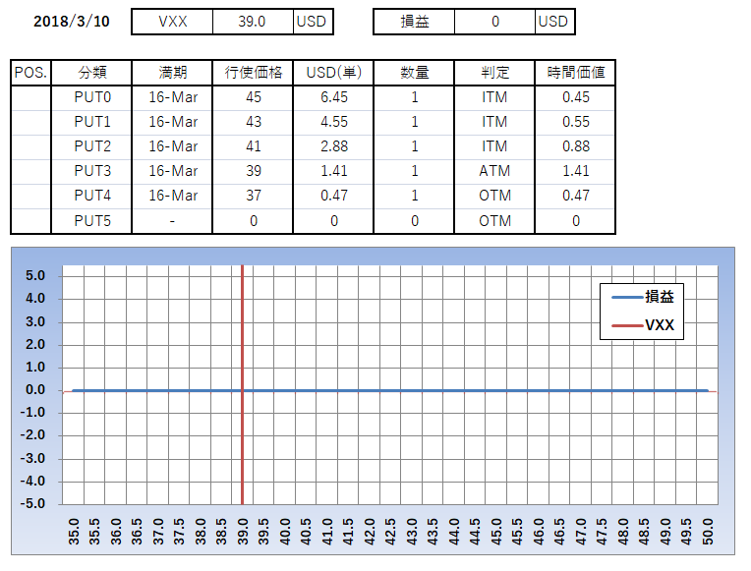The height and width of the screenshot is (571, 751).
Task: Click the 数量 column header
Action: pos(414,73)
